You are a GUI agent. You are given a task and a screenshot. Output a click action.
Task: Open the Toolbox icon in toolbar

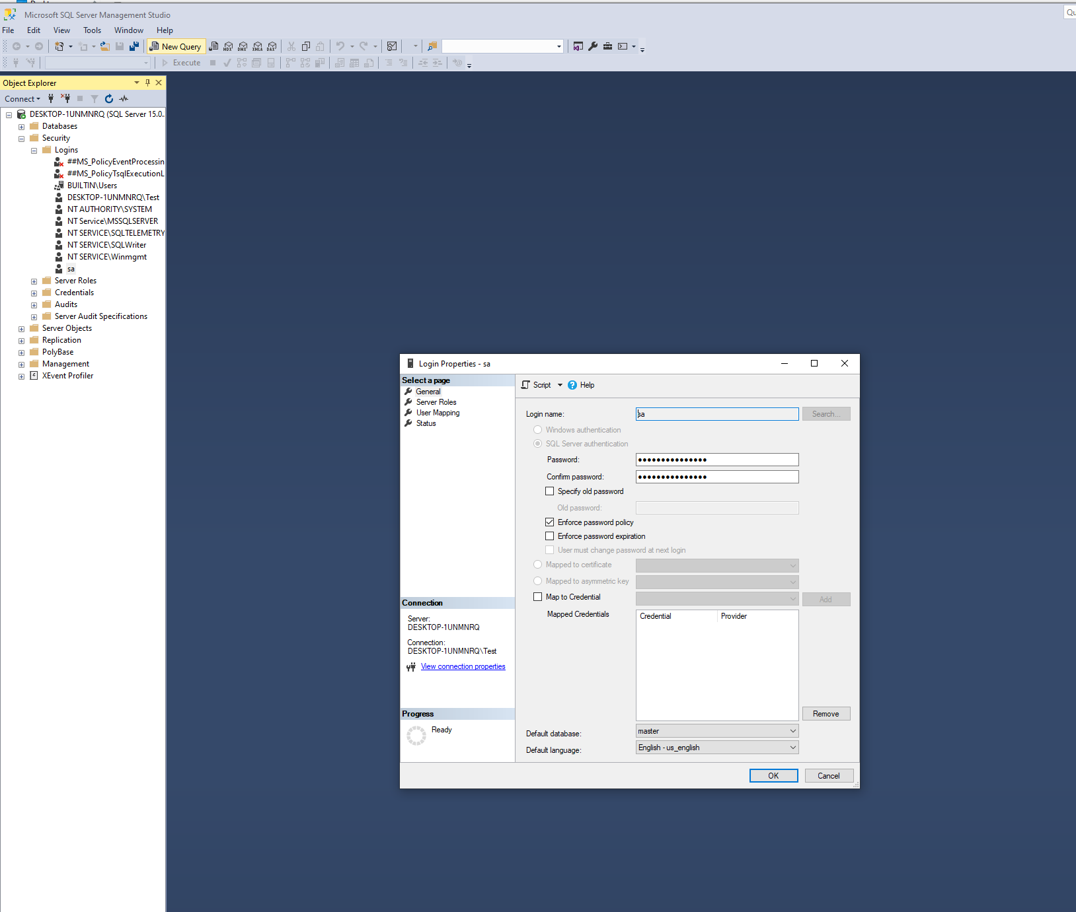(607, 46)
